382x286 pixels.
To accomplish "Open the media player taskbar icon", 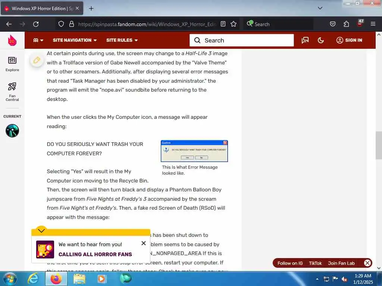I will click(x=102, y=279).
